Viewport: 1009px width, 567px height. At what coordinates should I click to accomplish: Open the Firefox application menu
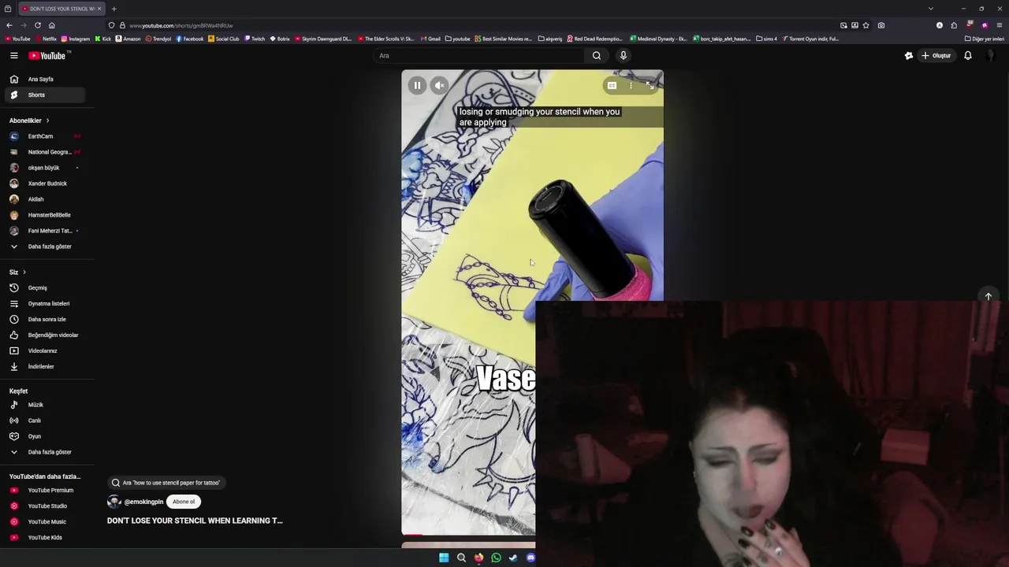tap(999, 25)
